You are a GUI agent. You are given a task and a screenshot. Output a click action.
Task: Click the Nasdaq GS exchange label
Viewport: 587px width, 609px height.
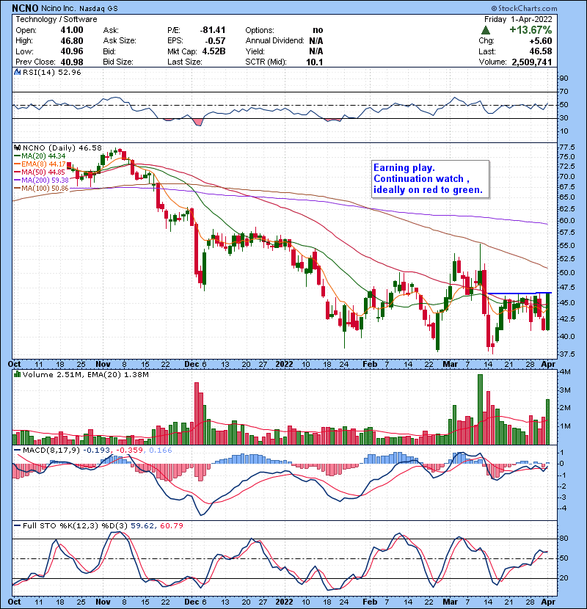click(x=98, y=8)
